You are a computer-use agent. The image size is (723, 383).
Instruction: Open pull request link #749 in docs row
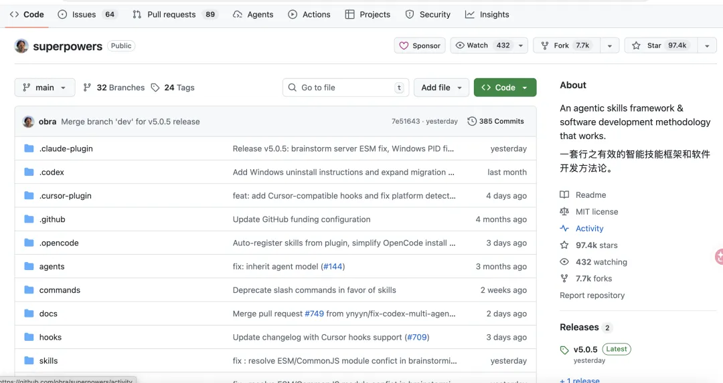click(x=315, y=313)
